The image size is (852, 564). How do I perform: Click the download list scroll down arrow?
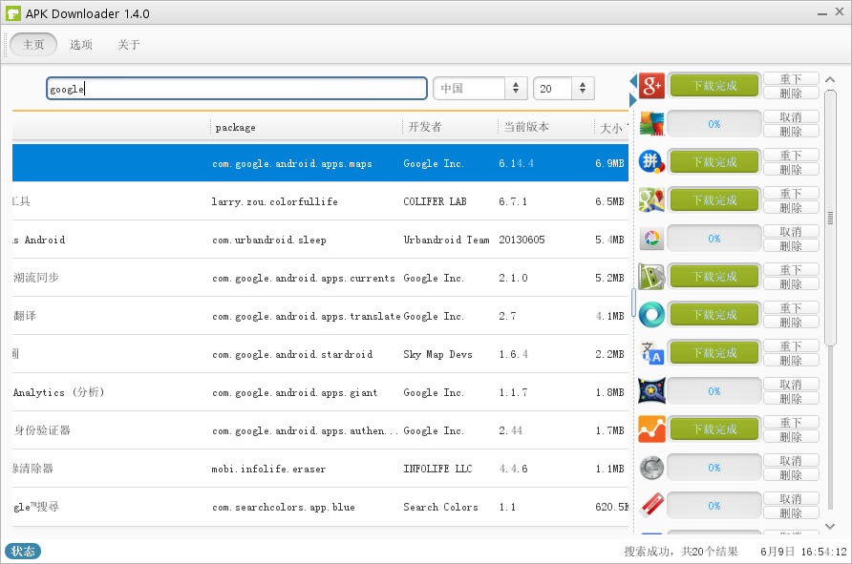pos(830,526)
